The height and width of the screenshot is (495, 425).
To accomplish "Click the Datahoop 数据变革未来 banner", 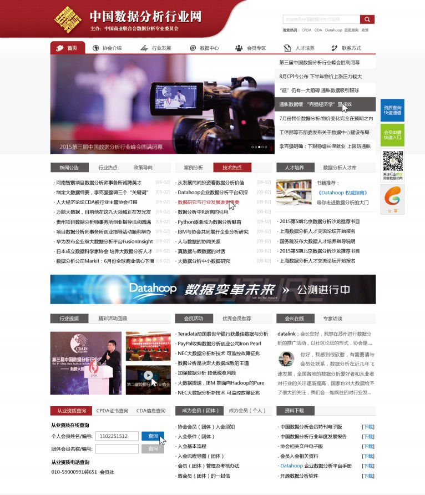I will pyautogui.click(x=213, y=289).
